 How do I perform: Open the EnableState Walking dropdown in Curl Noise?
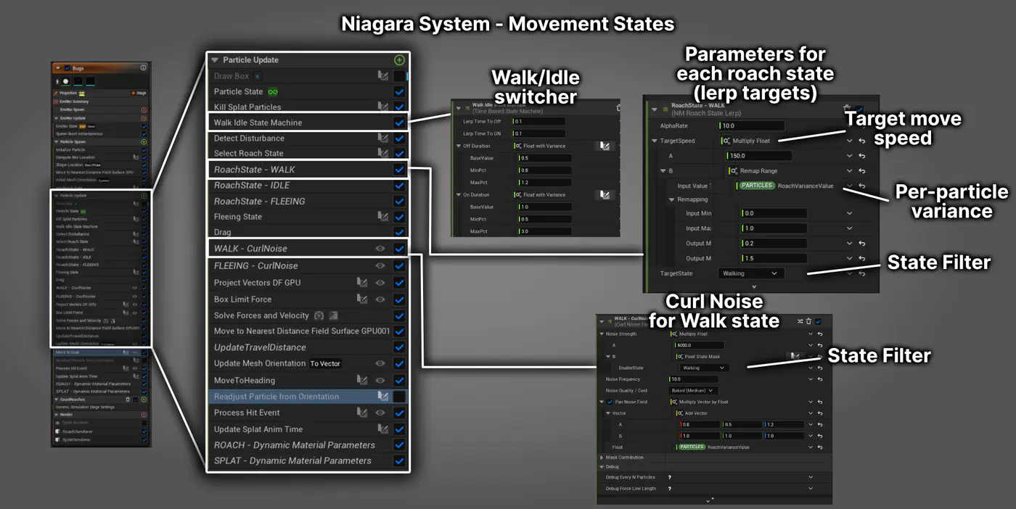pos(703,368)
